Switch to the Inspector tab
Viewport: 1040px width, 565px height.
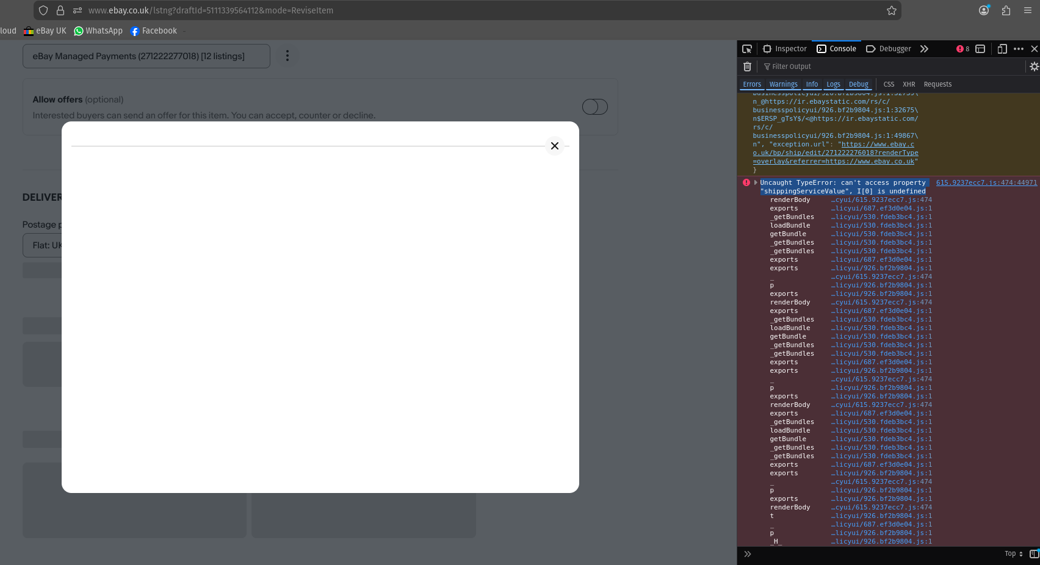coord(785,49)
